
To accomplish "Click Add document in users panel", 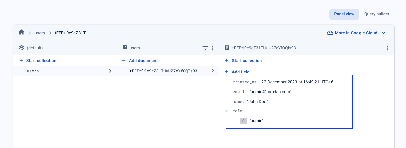I will [x=140, y=61].
